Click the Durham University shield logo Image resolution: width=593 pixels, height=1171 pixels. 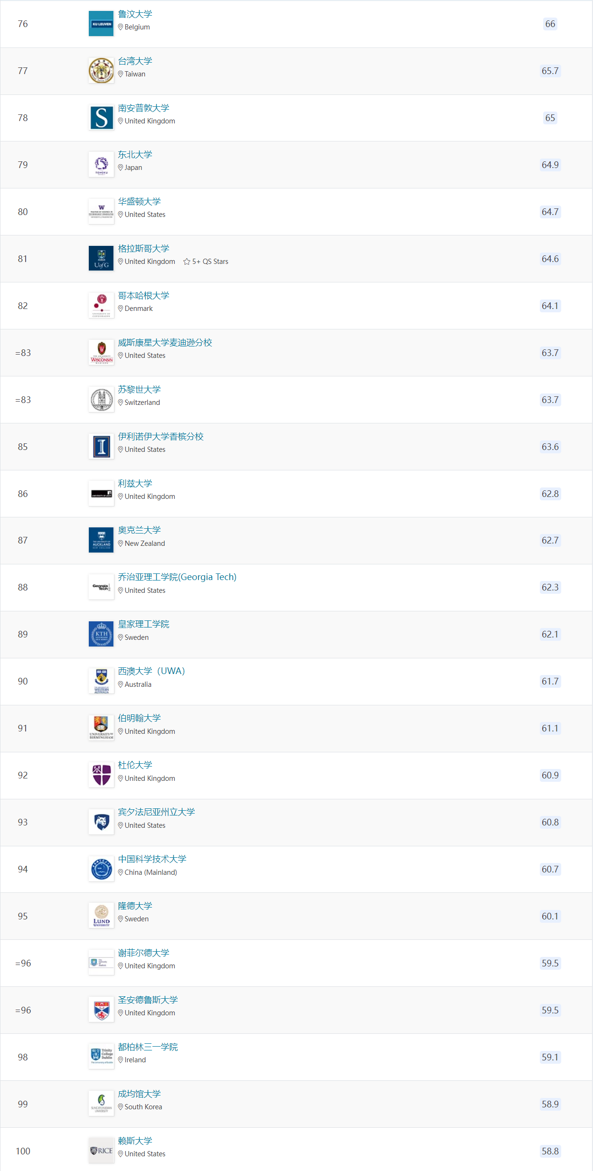(x=101, y=775)
